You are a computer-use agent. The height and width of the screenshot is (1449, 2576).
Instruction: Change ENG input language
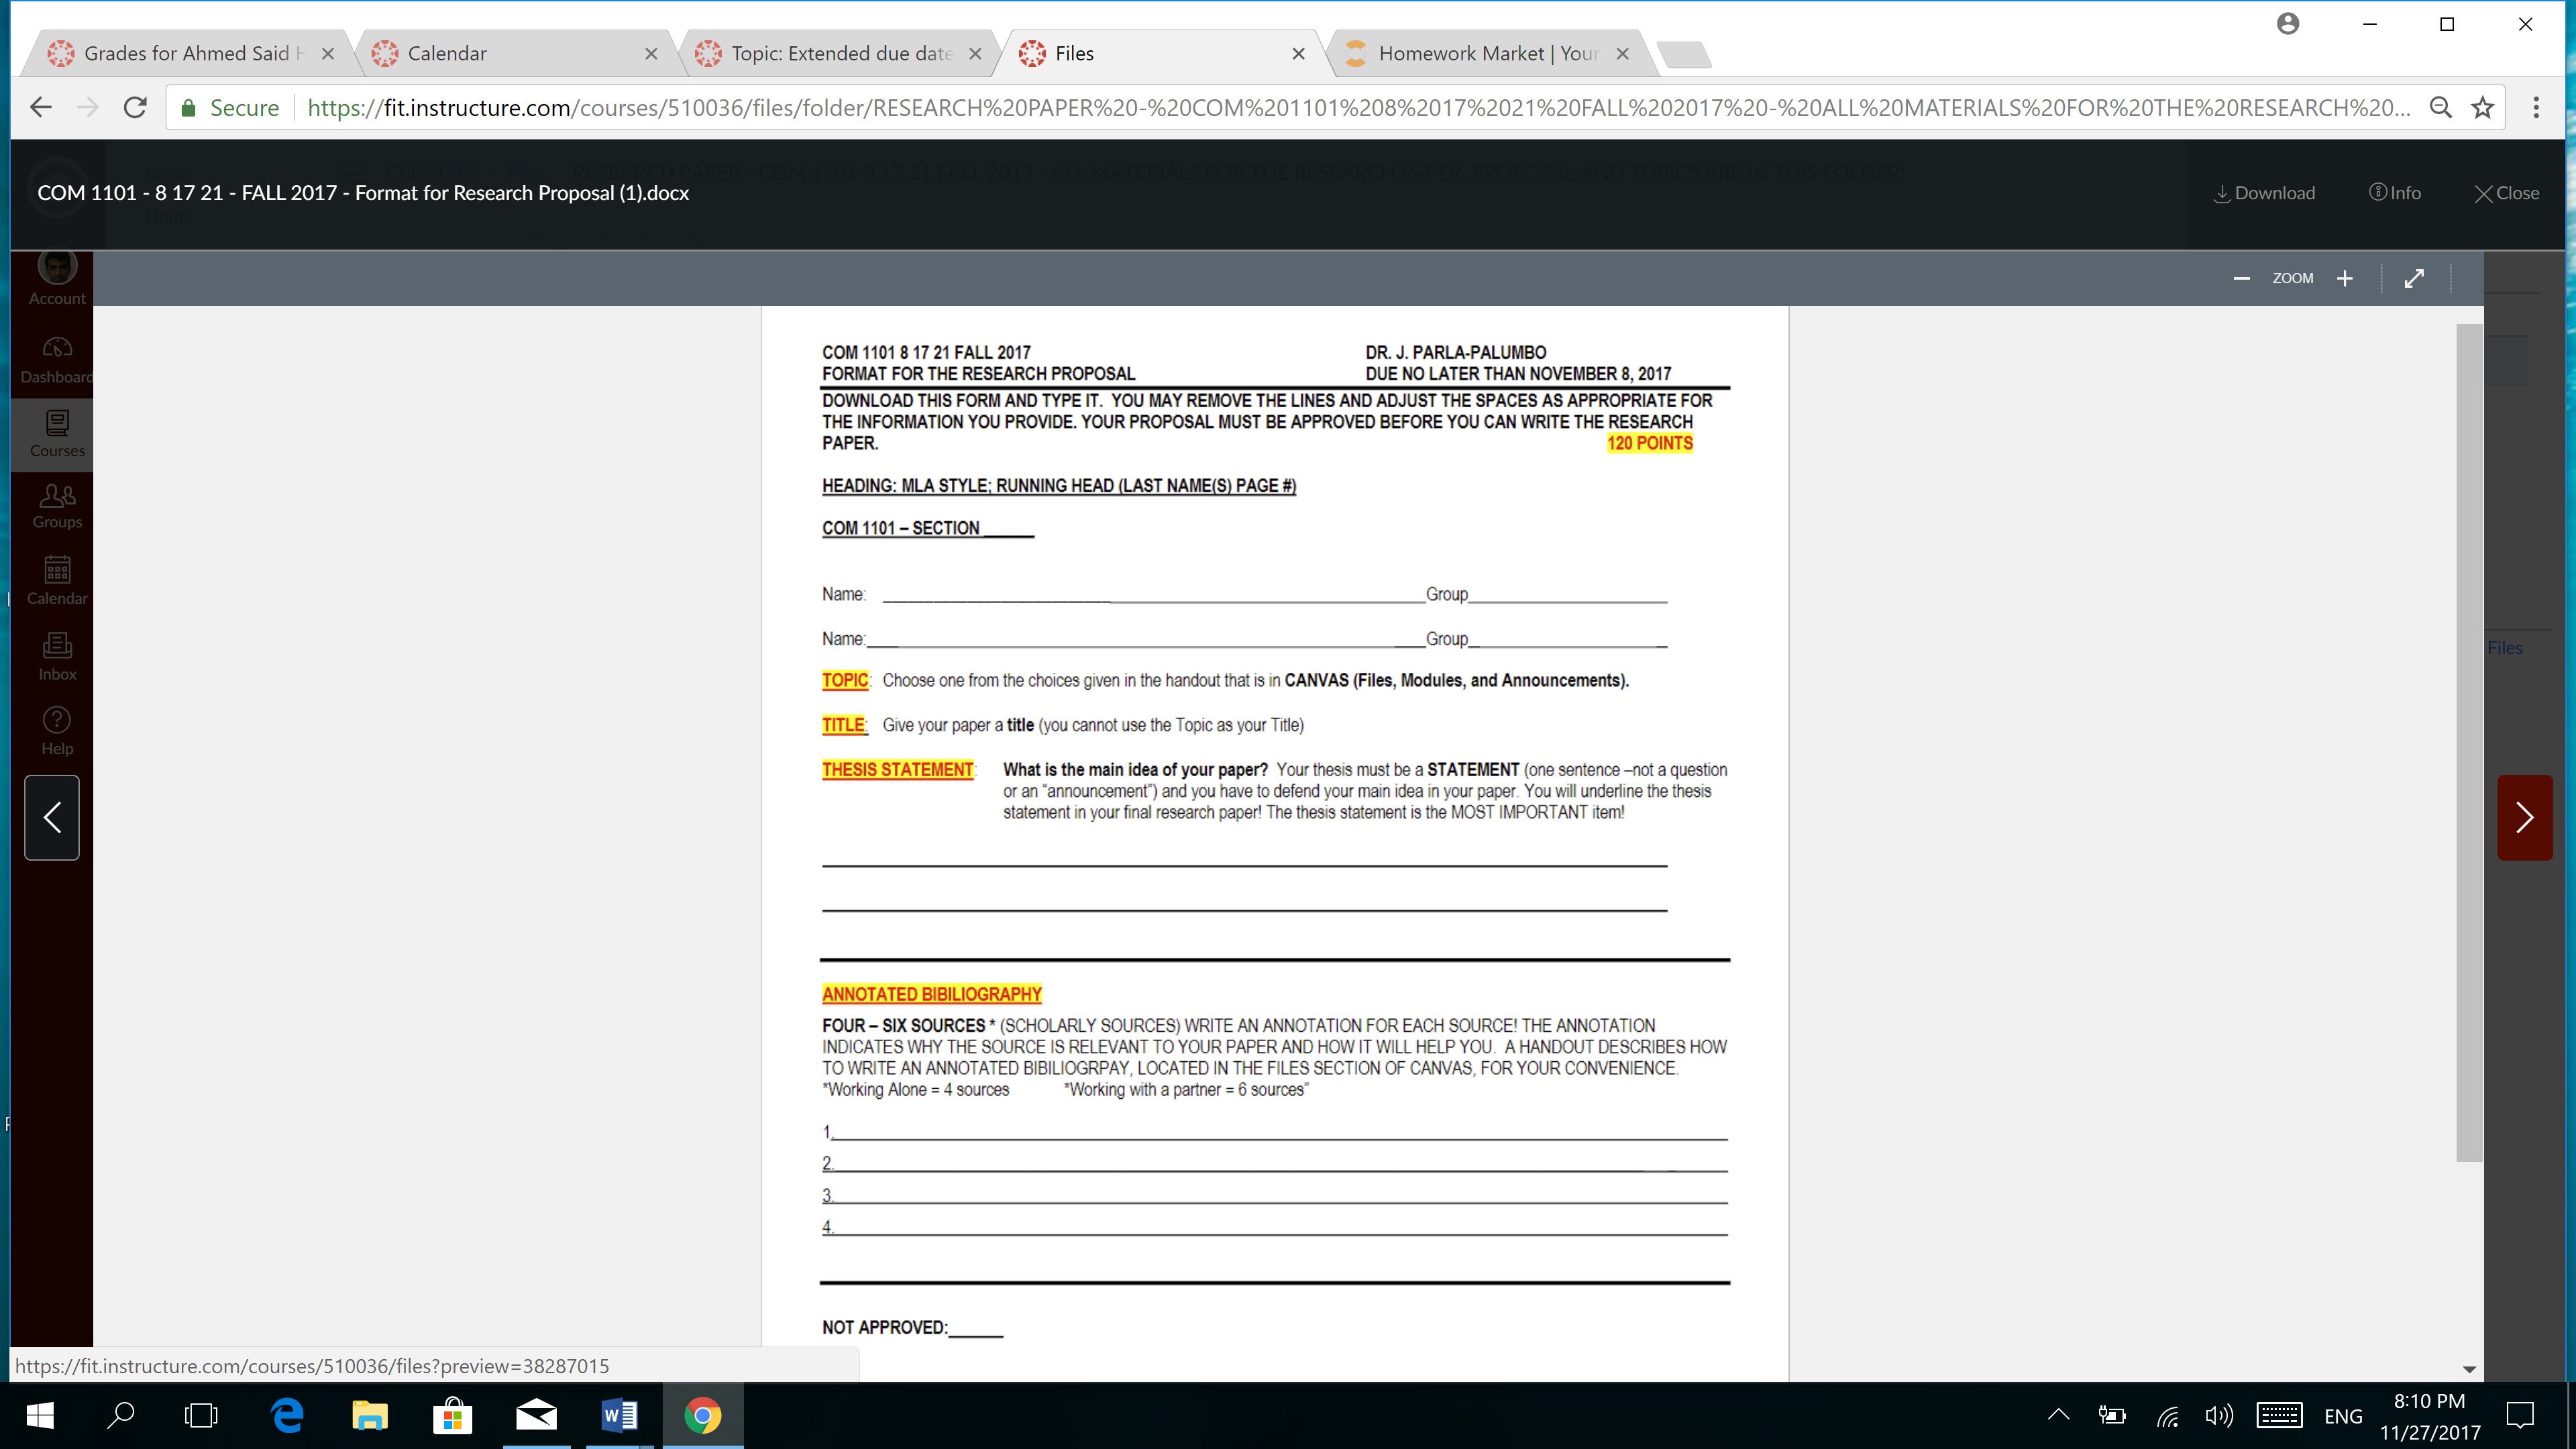[x=2343, y=1416]
